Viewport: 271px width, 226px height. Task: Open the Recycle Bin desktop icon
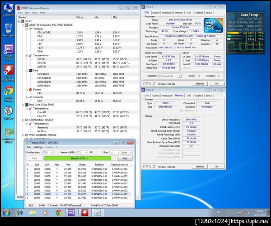click(9, 30)
